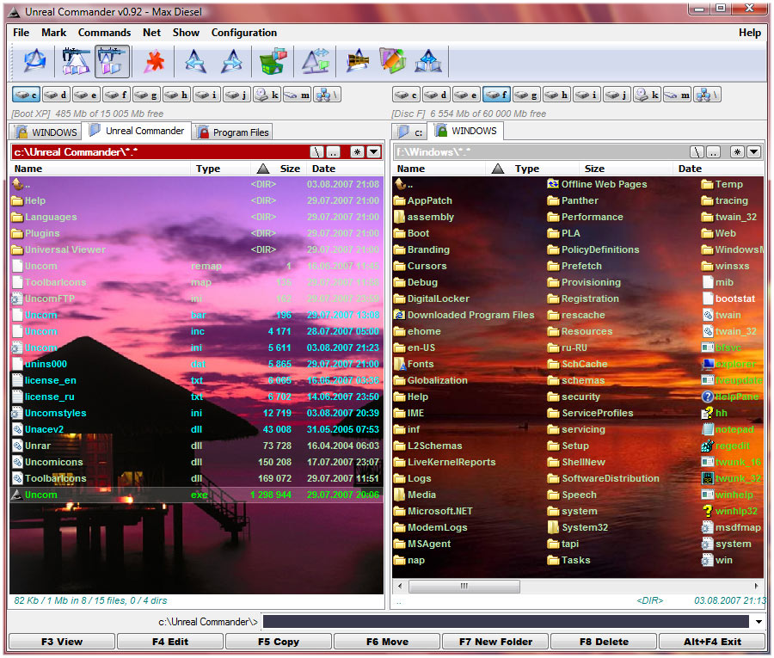774x658 pixels.
Task: Select removable drive m in right drive bar
Action: coord(677,95)
